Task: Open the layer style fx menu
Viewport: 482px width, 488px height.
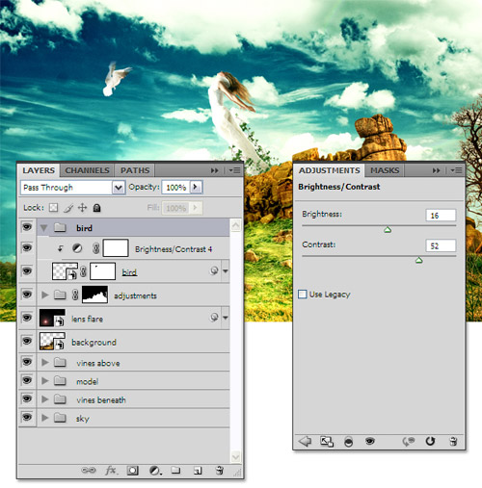Action: pyautogui.click(x=111, y=471)
